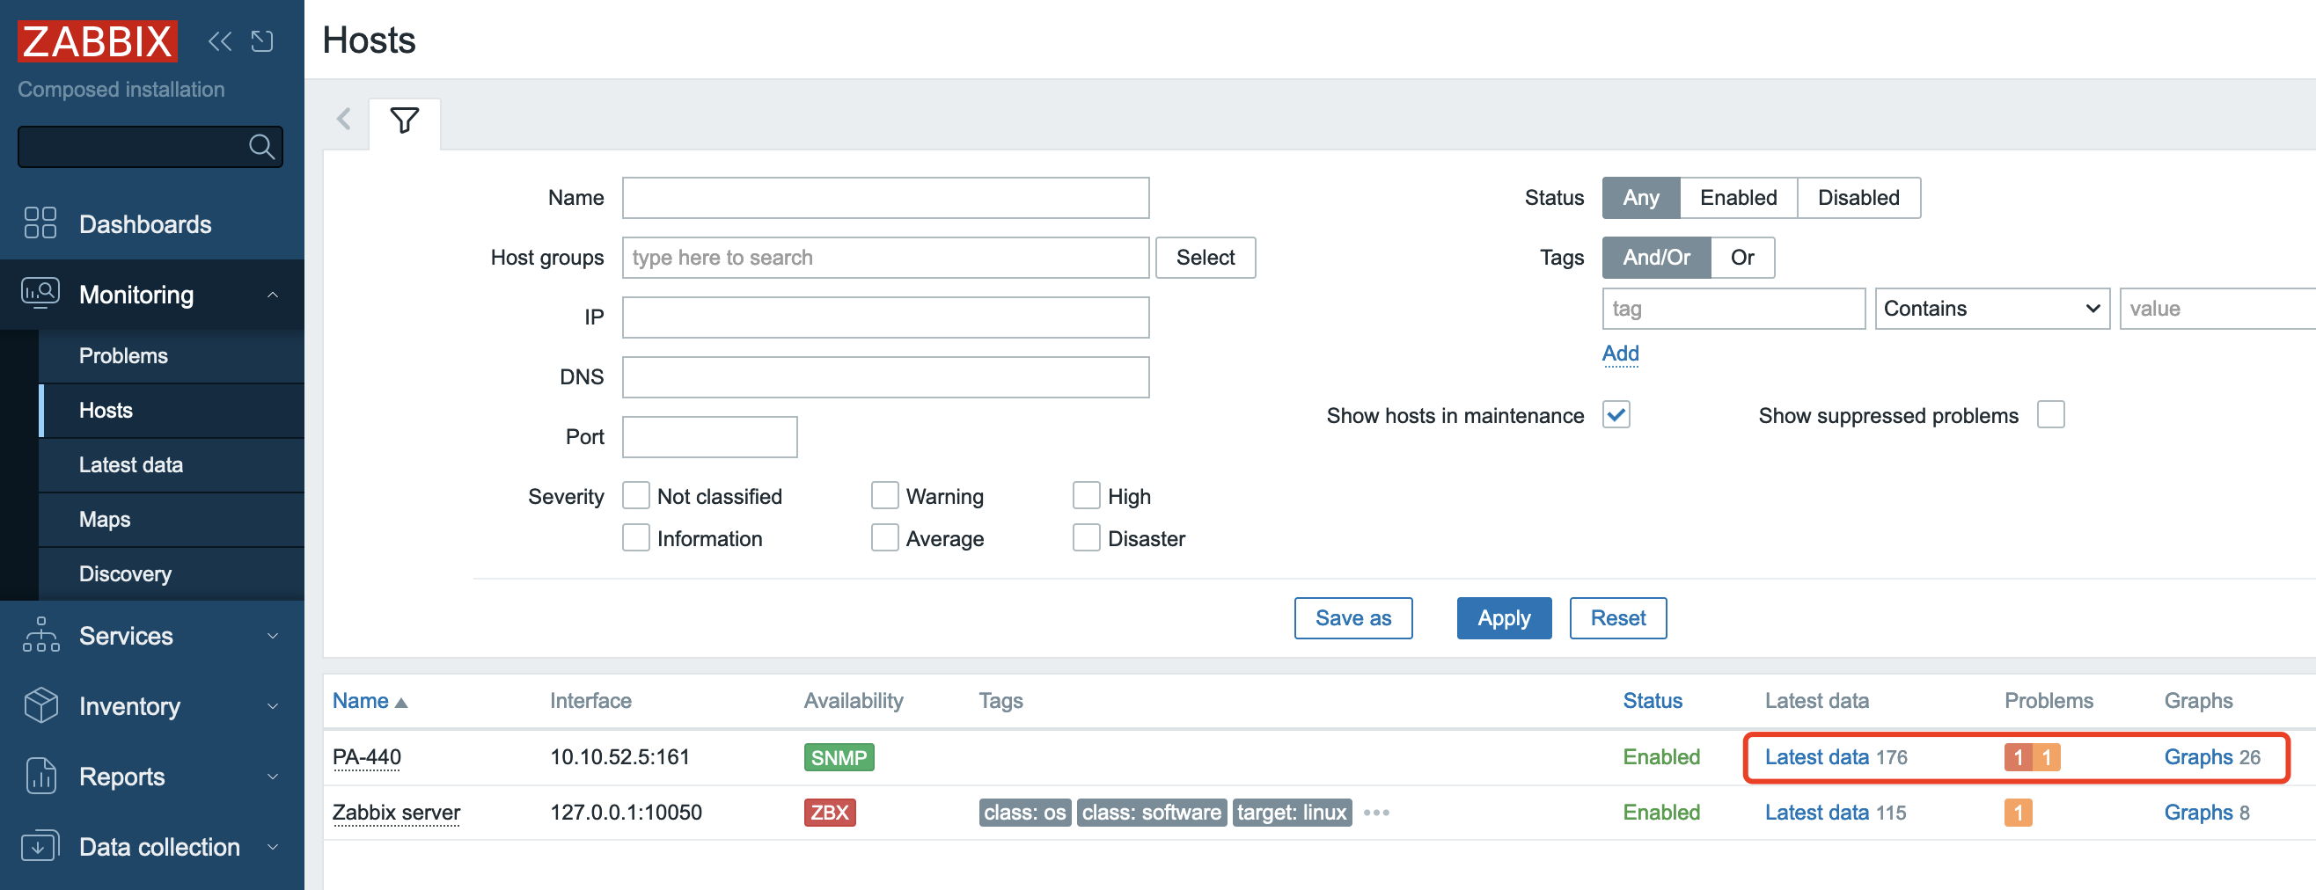The height and width of the screenshot is (890, 2316).
Task: Click the Add tag link
Action: click(x=1620, y=354)
